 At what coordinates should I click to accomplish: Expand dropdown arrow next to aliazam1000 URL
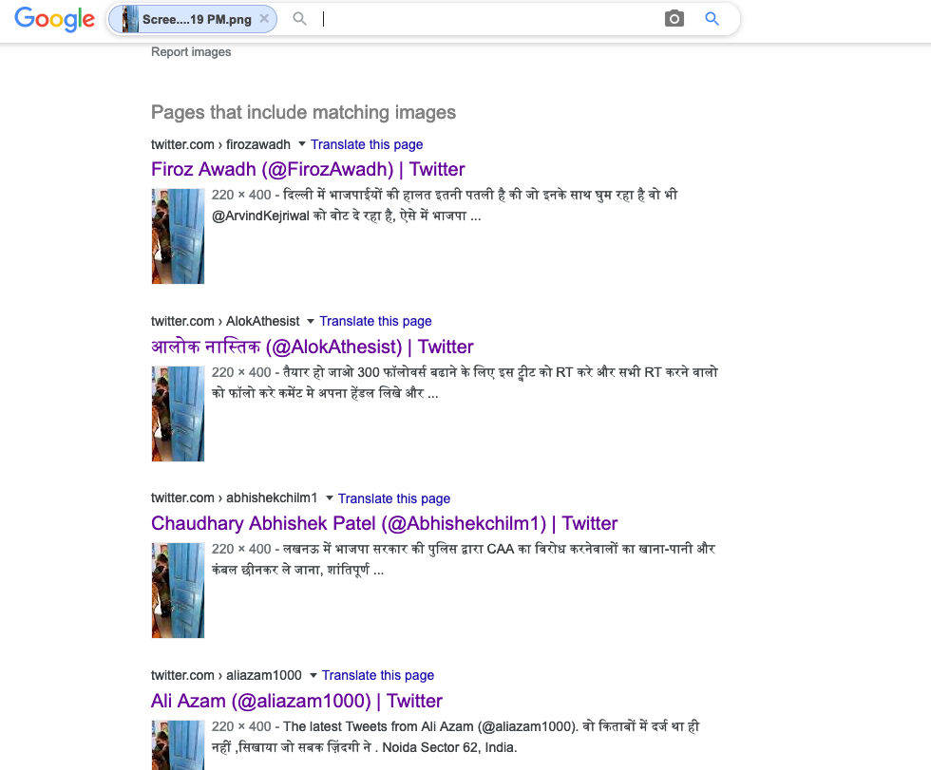coord(313,675)
